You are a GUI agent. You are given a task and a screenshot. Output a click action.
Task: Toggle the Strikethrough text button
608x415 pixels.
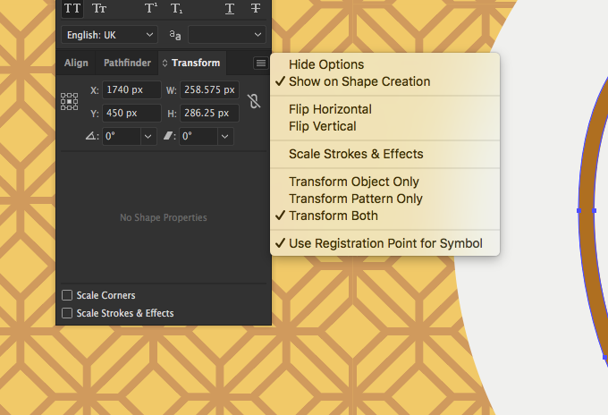click(256, 9)
